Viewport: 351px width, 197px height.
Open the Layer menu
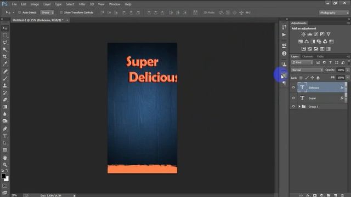click(x=47, y=4)
